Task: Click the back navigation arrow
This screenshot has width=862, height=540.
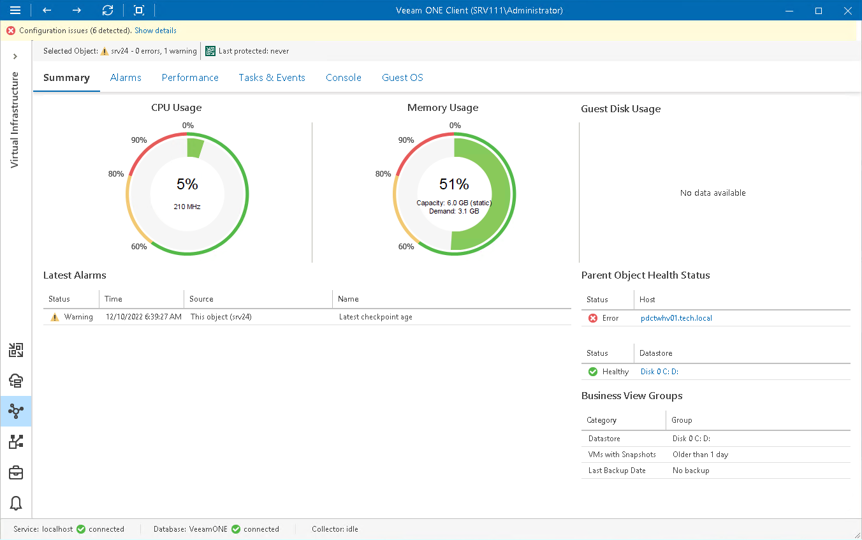Action: coord(46,10)
